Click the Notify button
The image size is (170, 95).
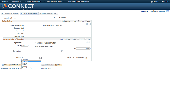(x=58, y=65)
